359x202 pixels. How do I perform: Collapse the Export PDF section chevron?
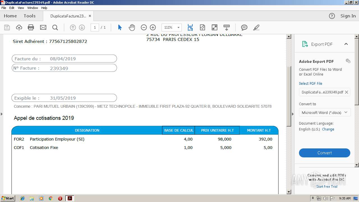346,44
